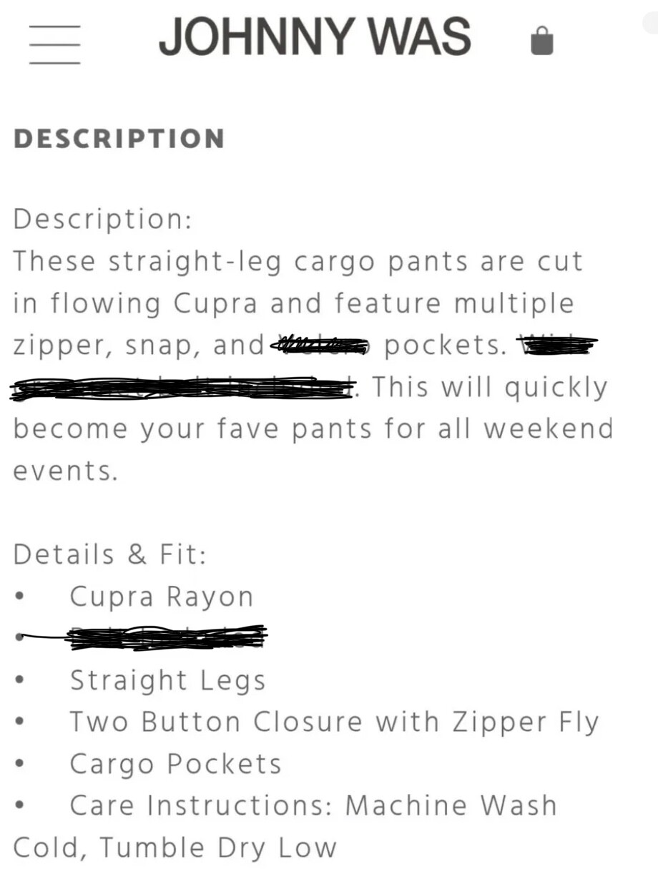
Task: Select the 'Cargo Pockets' bullet item
Action: coord(175,764)
